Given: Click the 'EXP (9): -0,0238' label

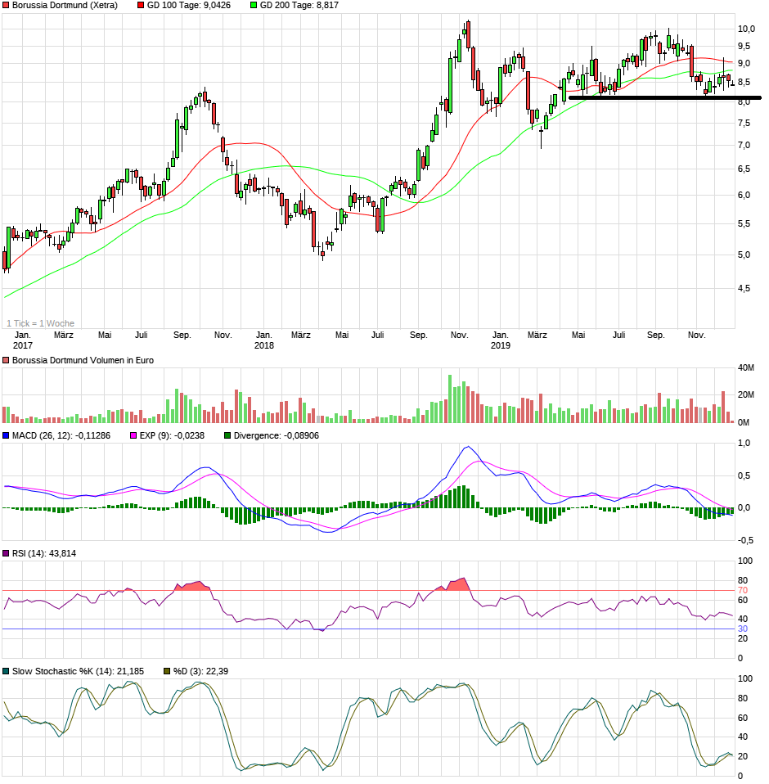Looking at the screenshot, I should tap(172, 436).
